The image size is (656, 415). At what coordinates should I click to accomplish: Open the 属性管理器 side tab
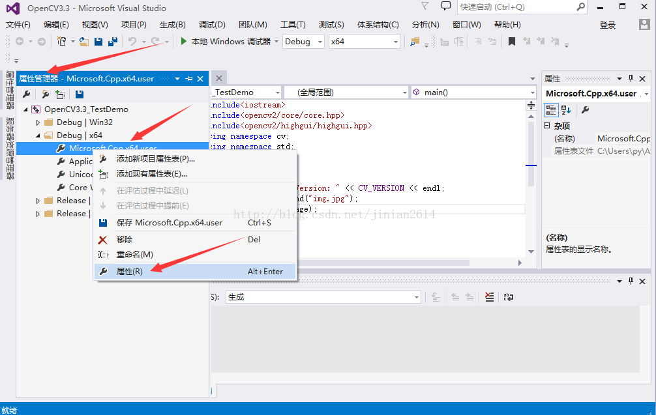pyautogui.click(x=10, y=89)
